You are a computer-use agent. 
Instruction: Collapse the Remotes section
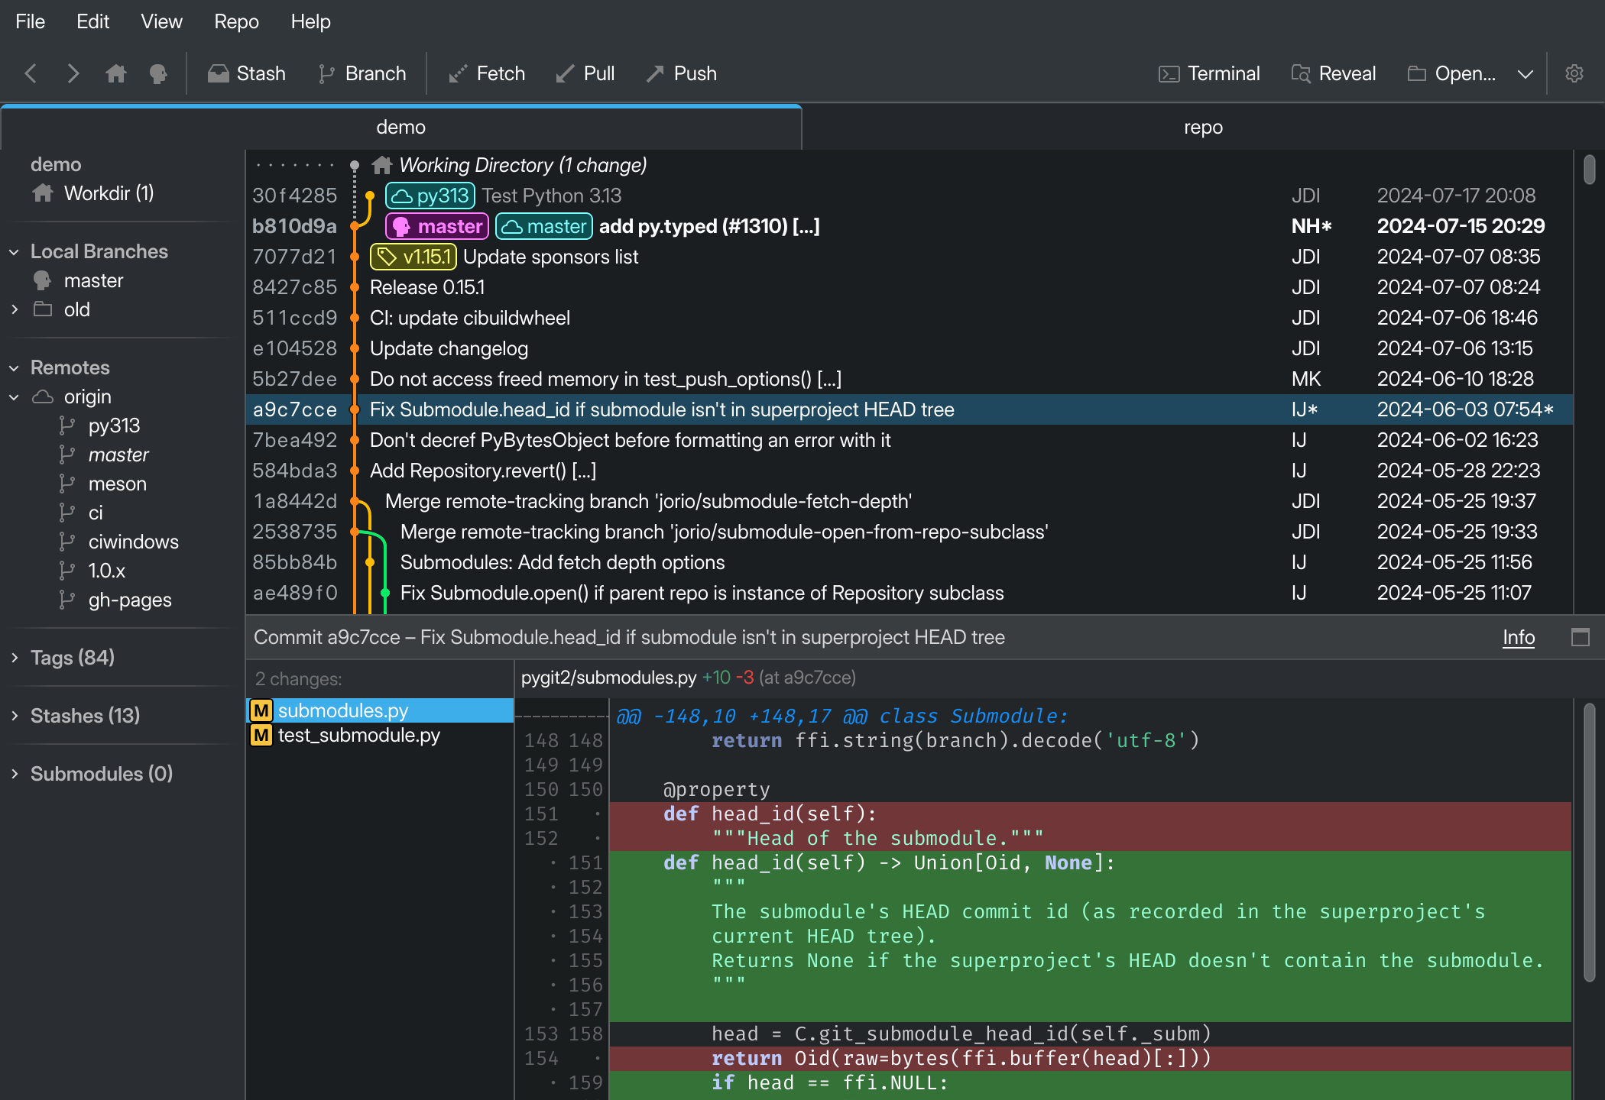point(14,368)
